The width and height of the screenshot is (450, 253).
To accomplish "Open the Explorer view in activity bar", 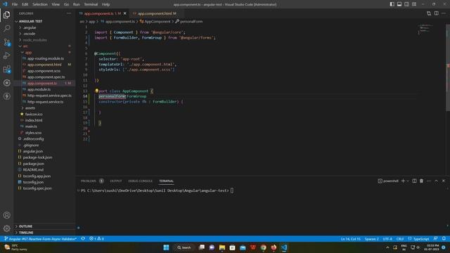I will click(x=6, y=15).
